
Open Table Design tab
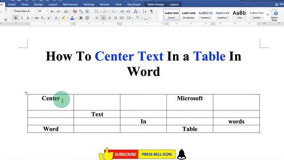pos(155,4)
